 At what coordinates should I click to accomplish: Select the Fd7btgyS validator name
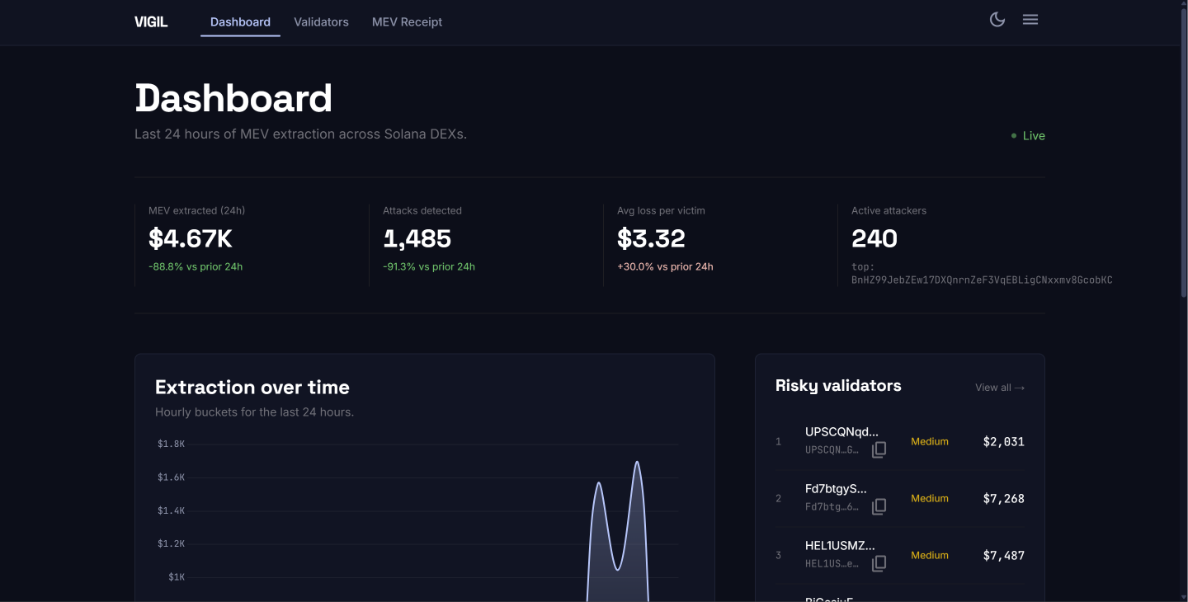click(x=836, y=489)
